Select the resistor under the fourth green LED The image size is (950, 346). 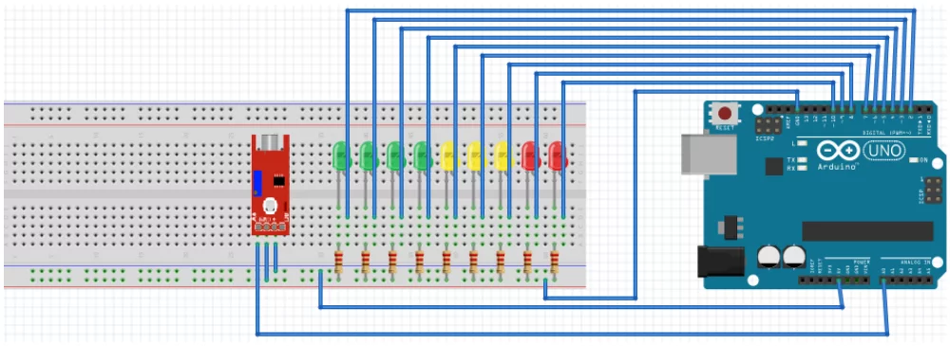coord(419,262)
